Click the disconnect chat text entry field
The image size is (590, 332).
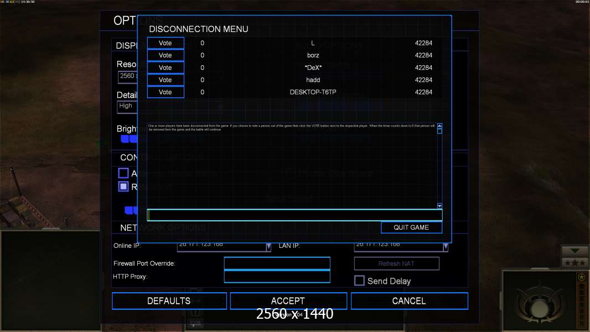[294, 215]
